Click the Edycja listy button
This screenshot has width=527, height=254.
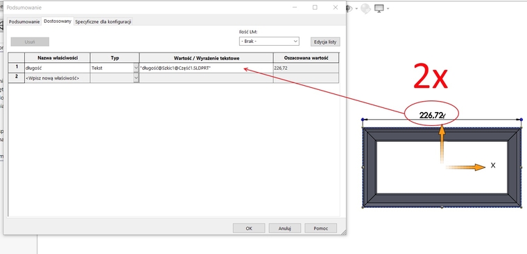325,42
